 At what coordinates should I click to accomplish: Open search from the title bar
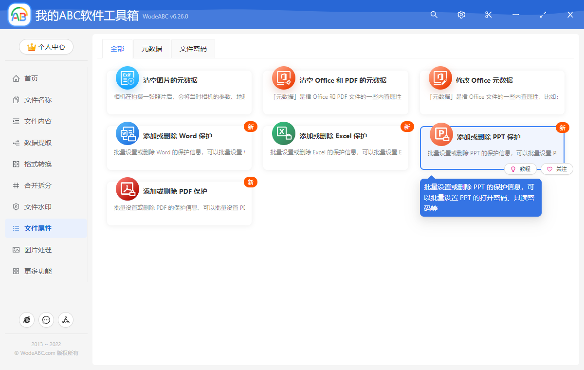[x=434, y=15]
